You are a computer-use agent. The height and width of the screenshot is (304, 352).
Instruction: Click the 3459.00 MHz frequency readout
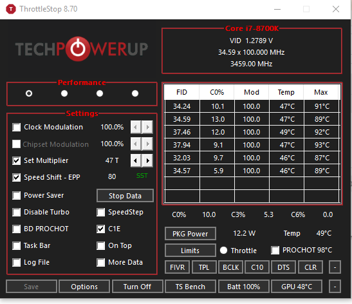click(x=251, y=64)
